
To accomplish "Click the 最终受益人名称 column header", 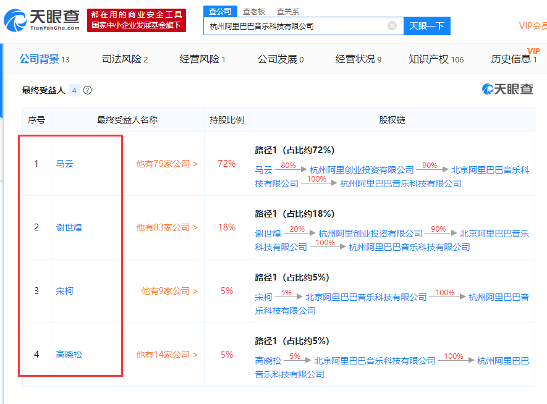I will click(127, 120).
